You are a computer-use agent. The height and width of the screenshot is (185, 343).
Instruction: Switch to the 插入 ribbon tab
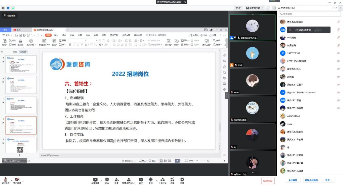[56, 35]
